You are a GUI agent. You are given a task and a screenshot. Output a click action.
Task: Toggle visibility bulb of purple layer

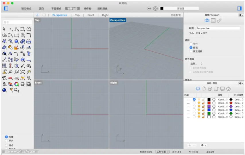(x=199, y=106)
